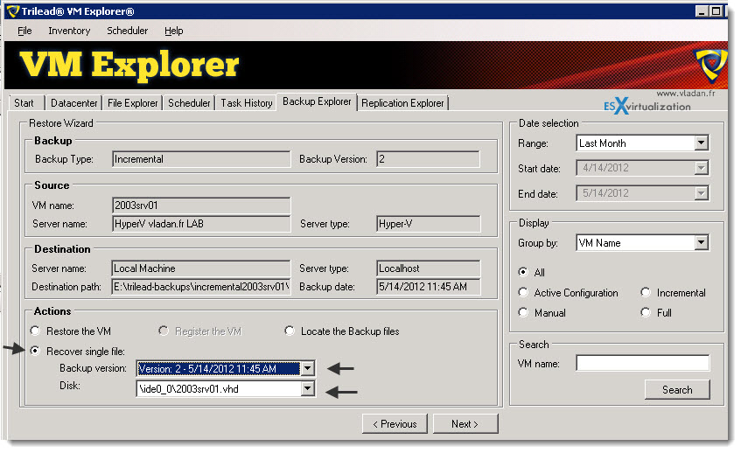
Task: Click the Local Machine destination server field
Action: pos(201,268)
